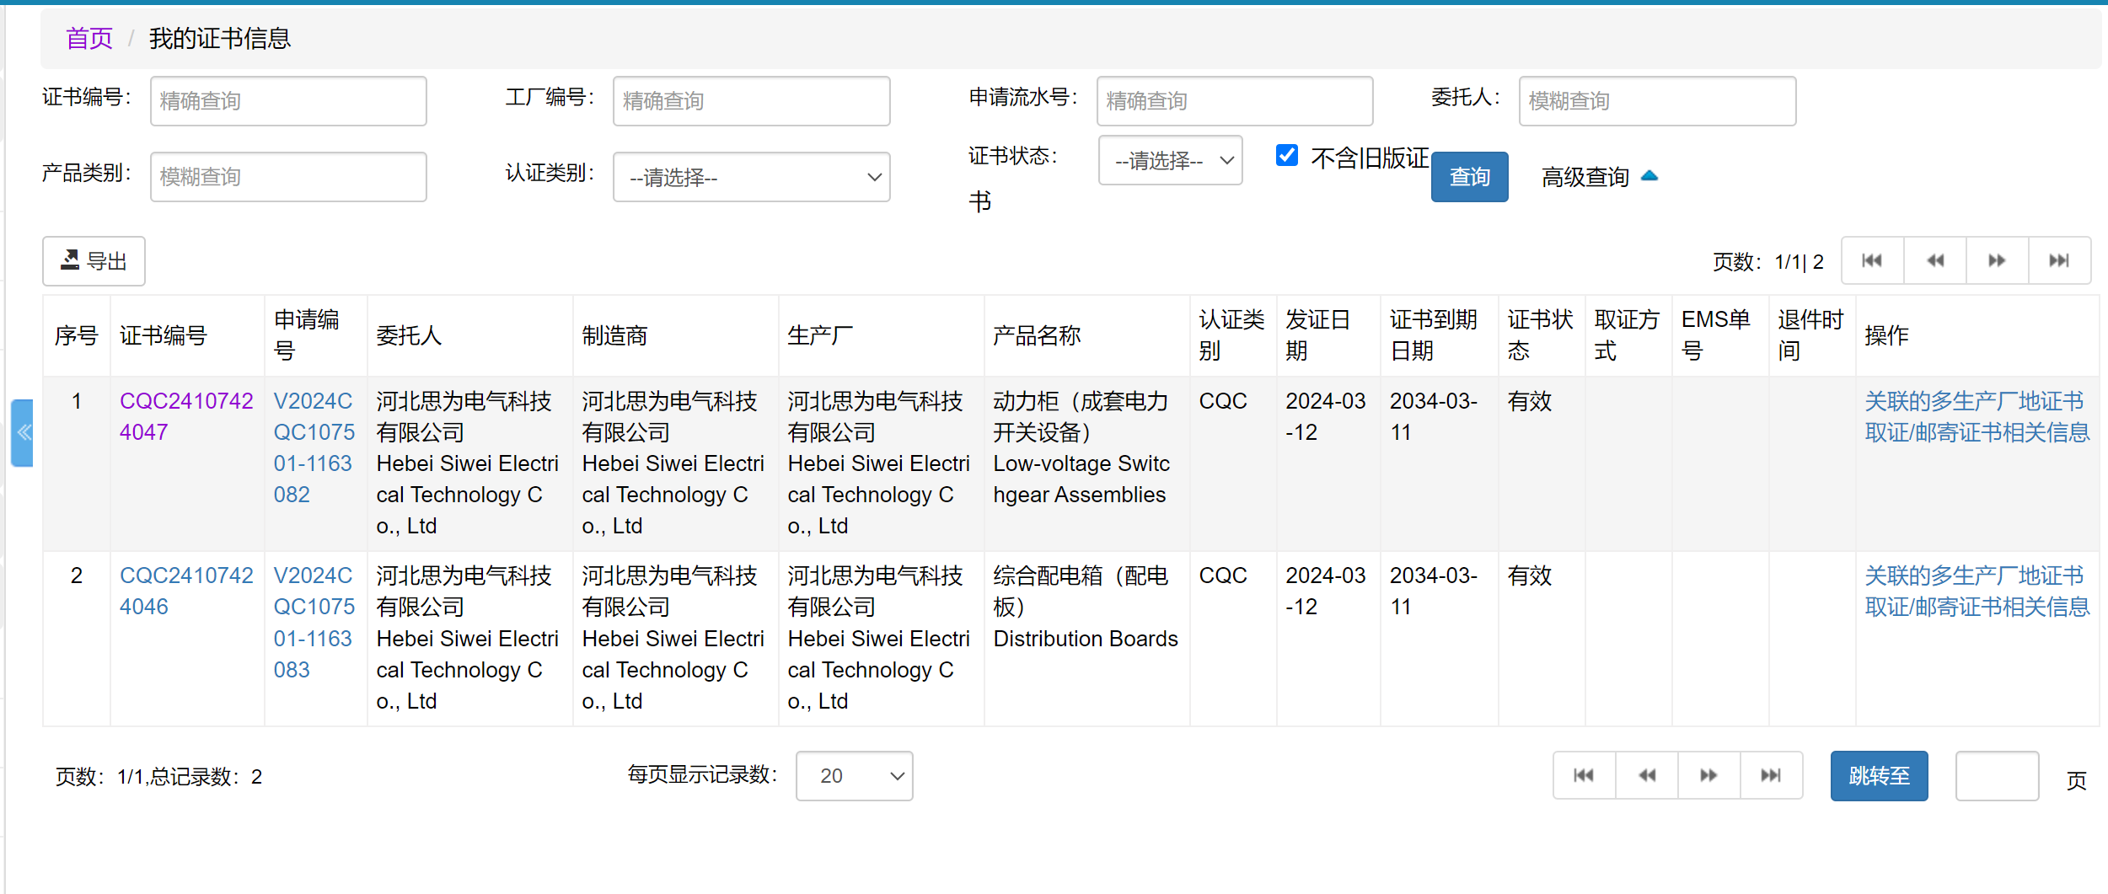Viewport: 2108px width, 894px height.
Task: Click the bottom previous-page pagination icon
Action: click(1647, 775)
